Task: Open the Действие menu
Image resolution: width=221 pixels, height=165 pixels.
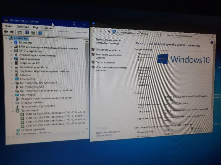Action: 23,27
